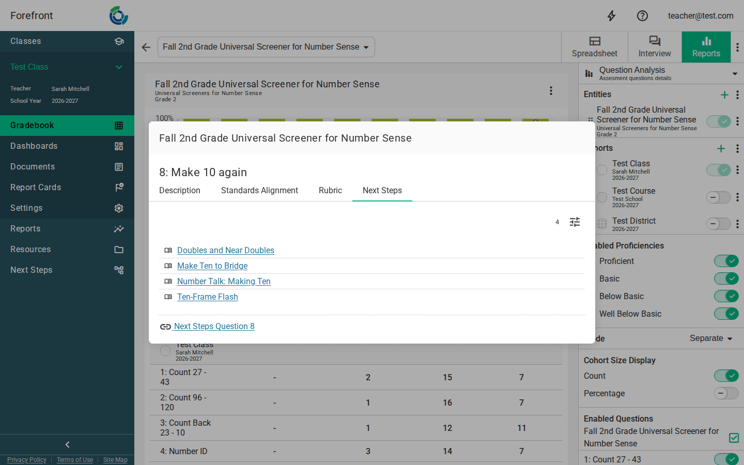Collapse the Test Class sidebar expander
Viewport: 744px width, 465px height.
119,67
